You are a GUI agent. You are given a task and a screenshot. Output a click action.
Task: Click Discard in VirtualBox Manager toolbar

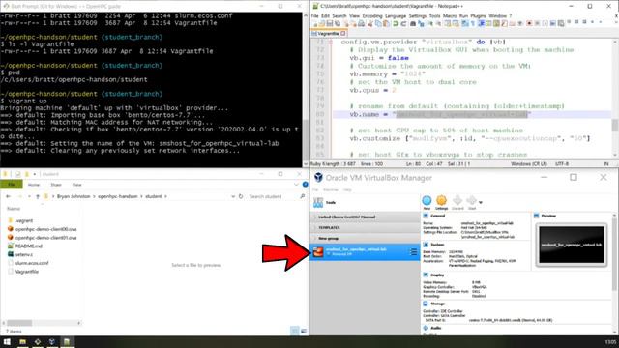tap(457, 203)
